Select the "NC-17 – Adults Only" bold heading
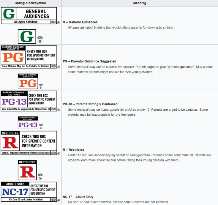The height and width of the screenshot is (205, 218). pos(78,197)
